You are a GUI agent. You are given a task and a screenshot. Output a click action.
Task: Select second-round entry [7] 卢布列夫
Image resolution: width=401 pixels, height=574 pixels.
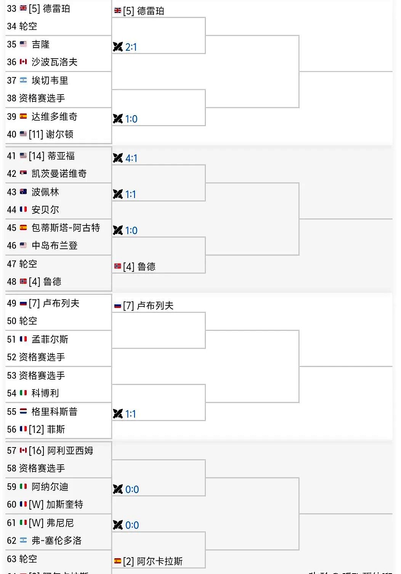pos(148,305)
